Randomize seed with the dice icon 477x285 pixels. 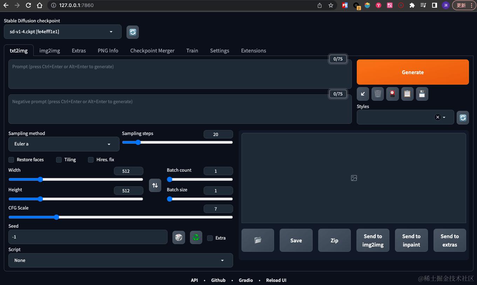179,238
